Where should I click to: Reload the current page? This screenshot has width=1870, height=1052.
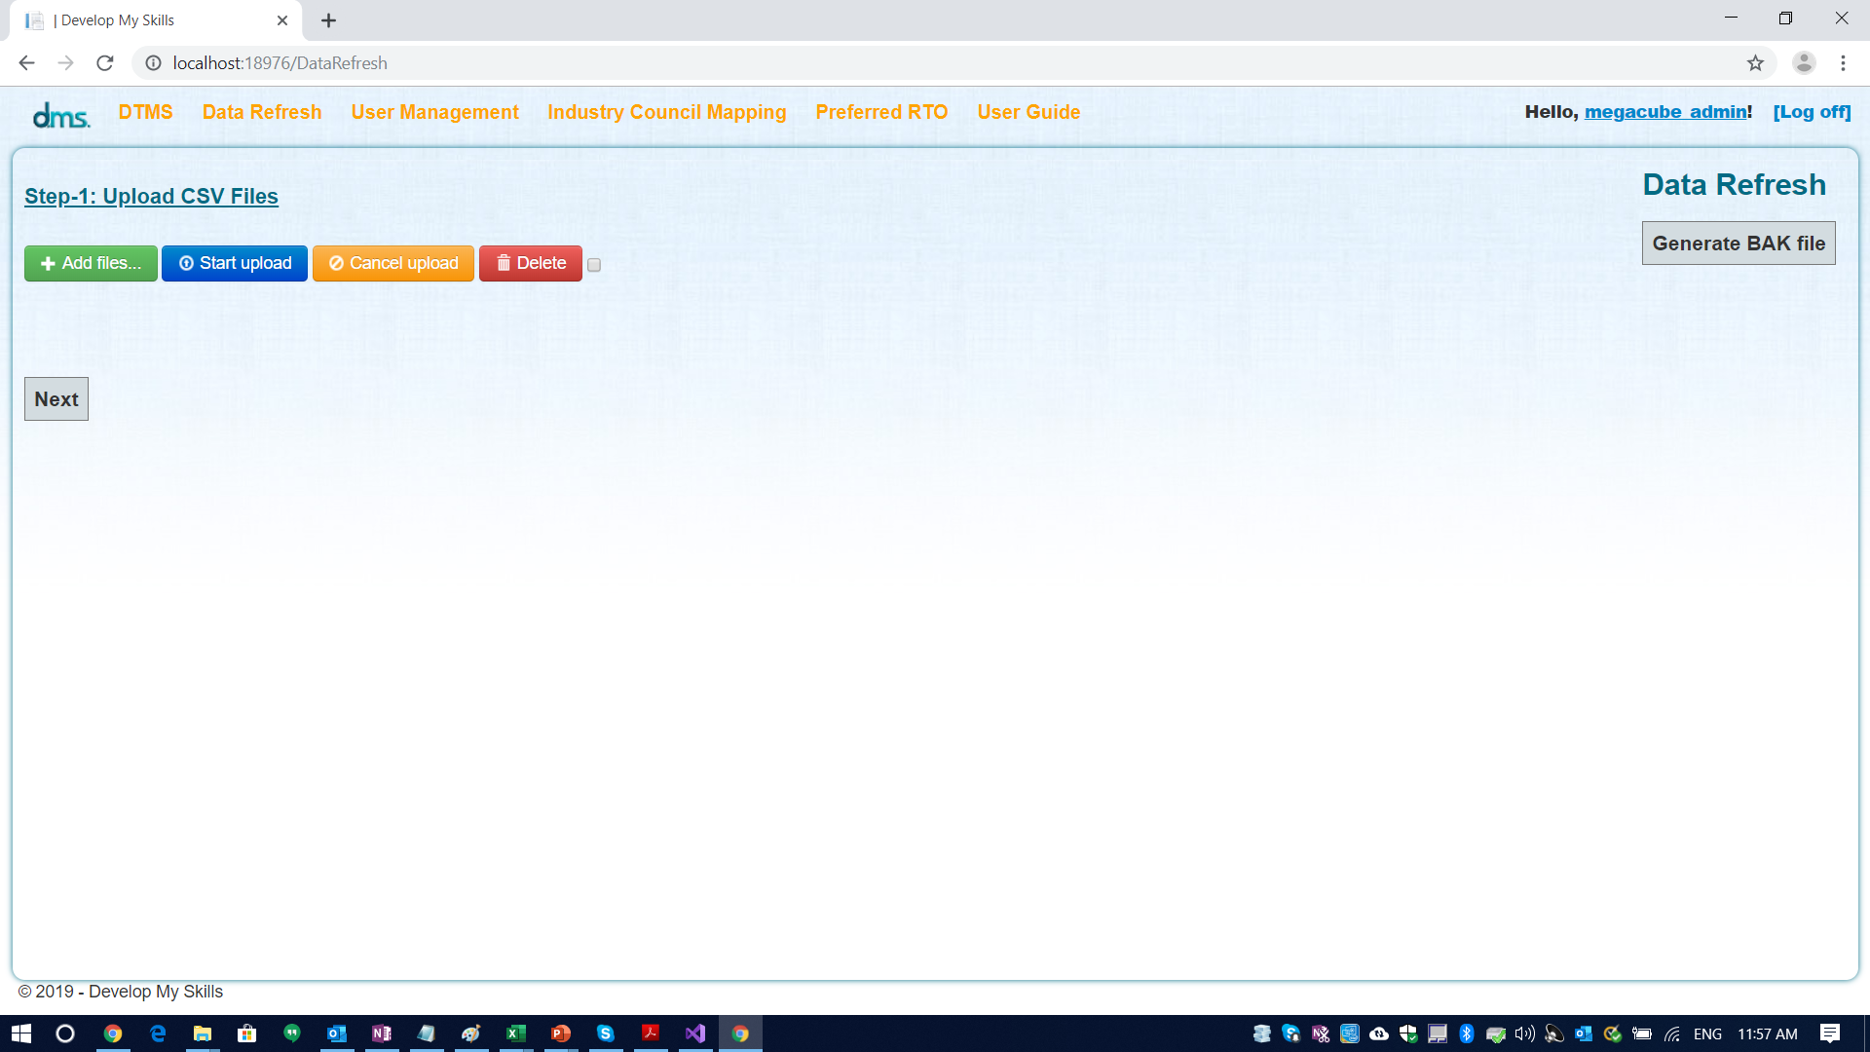click(x=105, y=63)
